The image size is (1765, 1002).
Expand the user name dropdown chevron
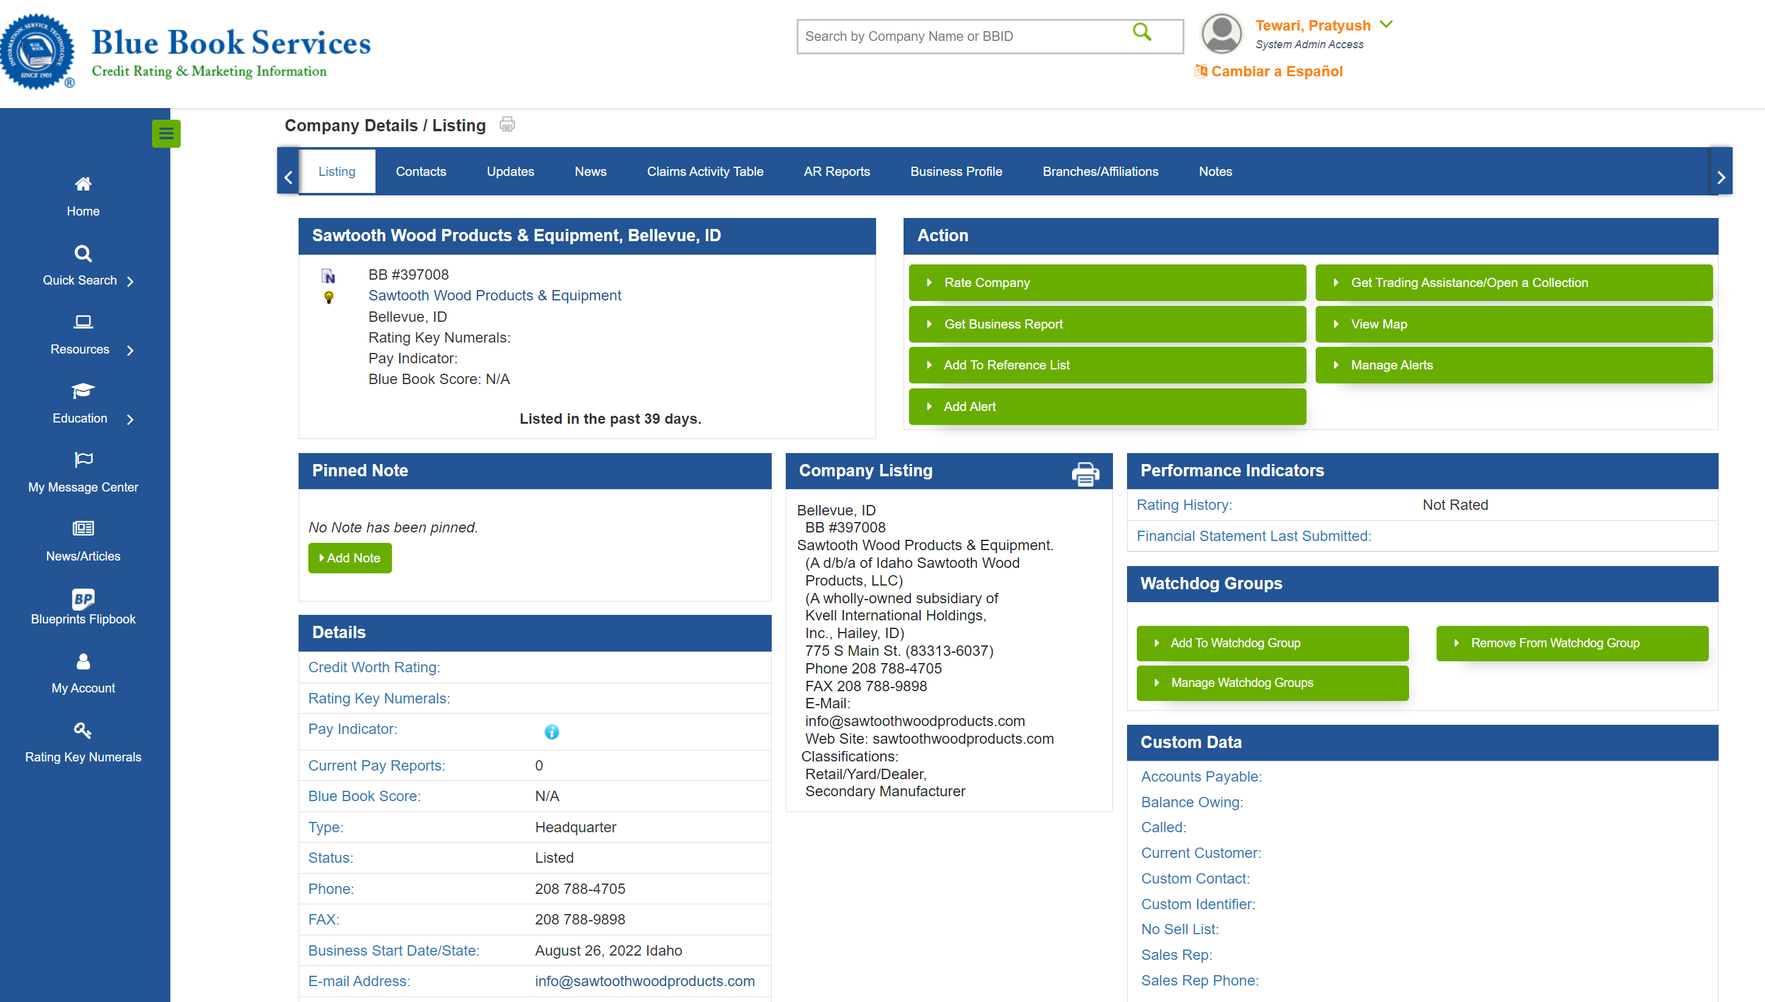[x=1386, y=24]
